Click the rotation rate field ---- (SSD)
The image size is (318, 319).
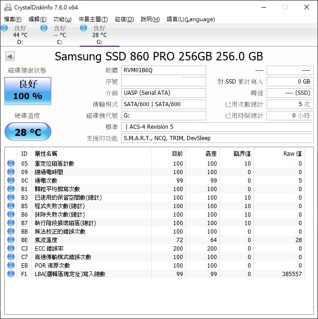(290, 93)
